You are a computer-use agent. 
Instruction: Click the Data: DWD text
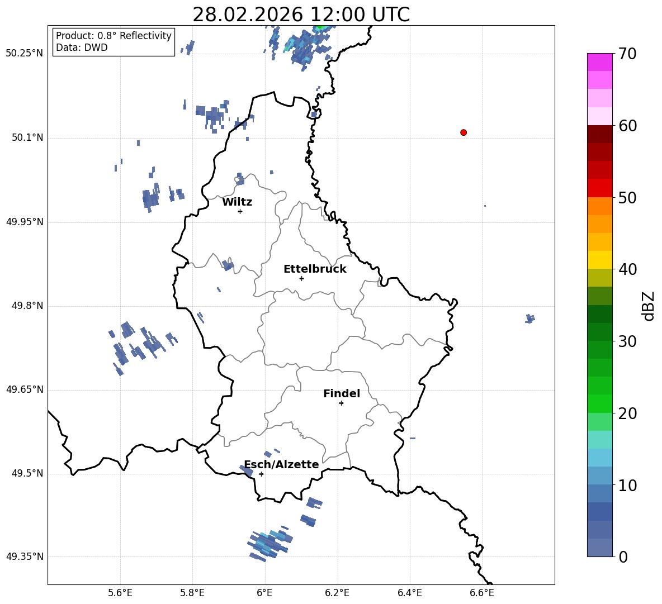point(82,47)
